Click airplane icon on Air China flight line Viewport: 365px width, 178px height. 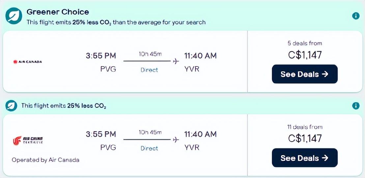(176, 140)
